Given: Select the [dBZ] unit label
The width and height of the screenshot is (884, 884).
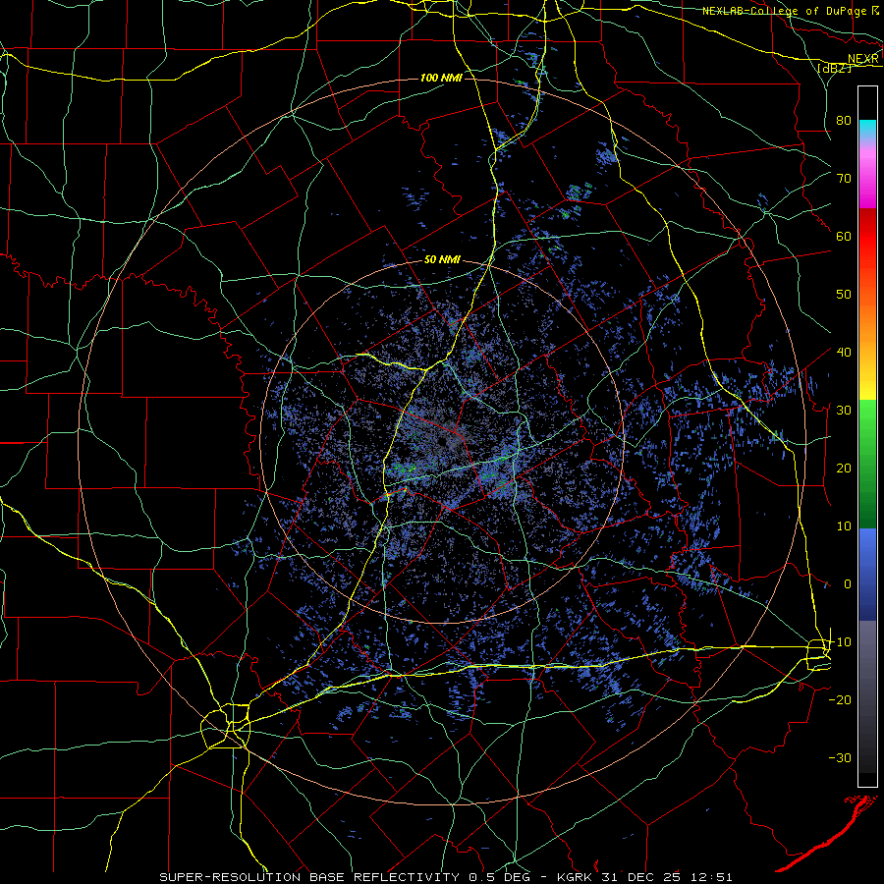Looking at the screenshot, I should point(834,68).
